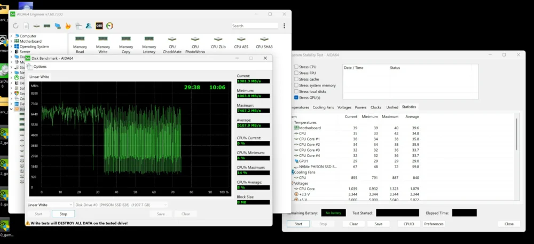Image resolution: width=534 pixels, height=244 pixels.
Task: Stop the running Disk Benchmark
Action: pyautogui.click(x=64, y=214)
